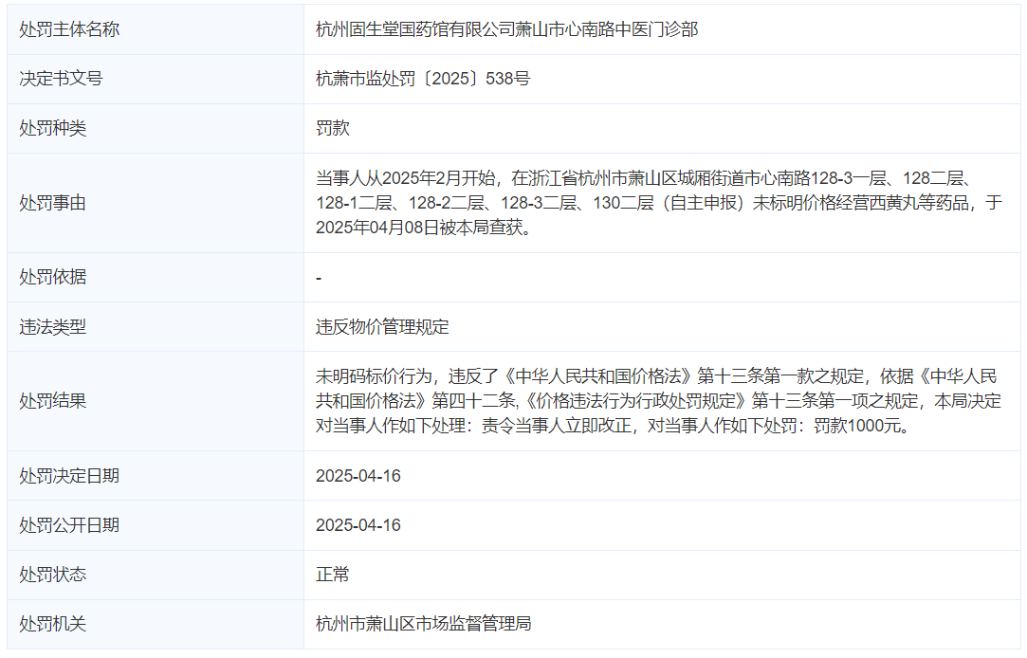
Task: Click the paragraph starting 未明码标价行为
Action: [x=659, y=401]
